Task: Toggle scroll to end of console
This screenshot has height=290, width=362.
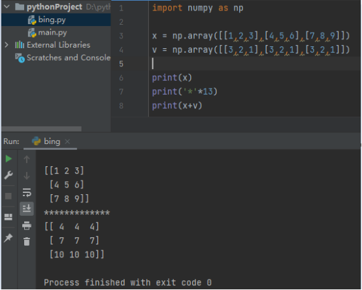Action: (27, 209)
